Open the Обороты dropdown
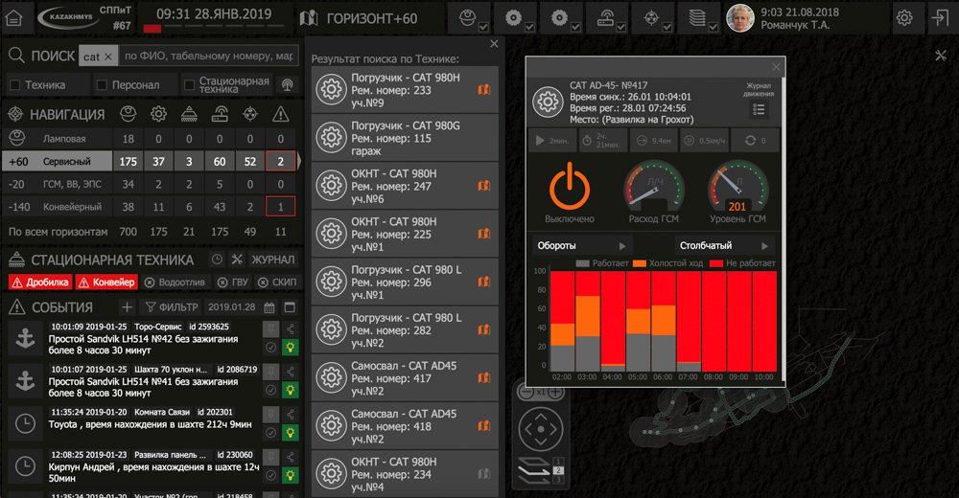Viewport: 959px width, 498px height. click(582, 245)
